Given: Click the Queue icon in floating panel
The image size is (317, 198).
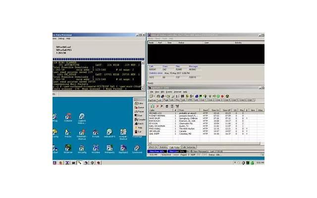Looking at the screenshot, I should click(139, 107).
